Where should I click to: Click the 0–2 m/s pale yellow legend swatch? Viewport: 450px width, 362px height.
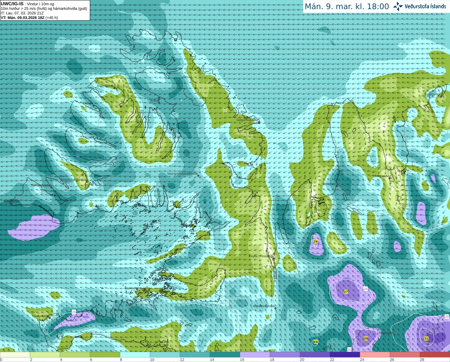[15, 355]
